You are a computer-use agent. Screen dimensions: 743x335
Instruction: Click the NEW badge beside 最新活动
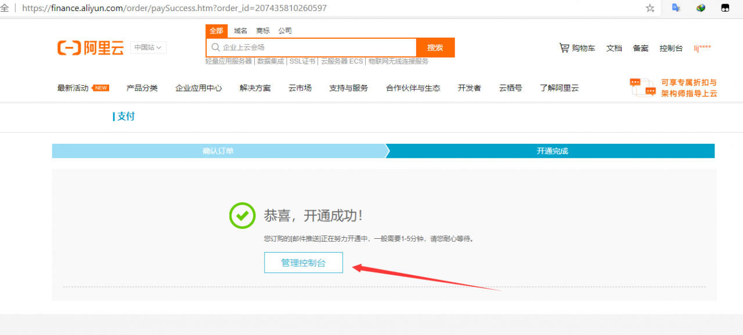click(101, 88)
